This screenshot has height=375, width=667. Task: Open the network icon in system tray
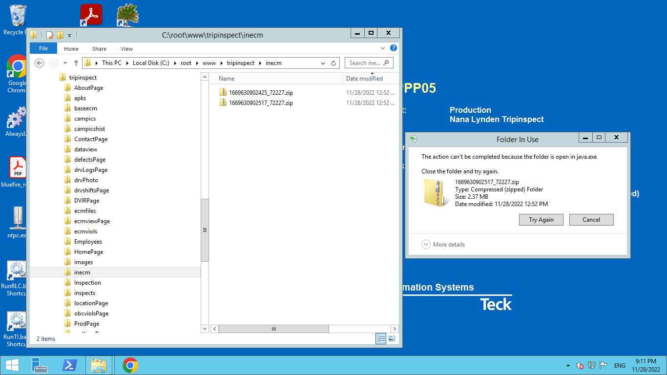point(592,365)
